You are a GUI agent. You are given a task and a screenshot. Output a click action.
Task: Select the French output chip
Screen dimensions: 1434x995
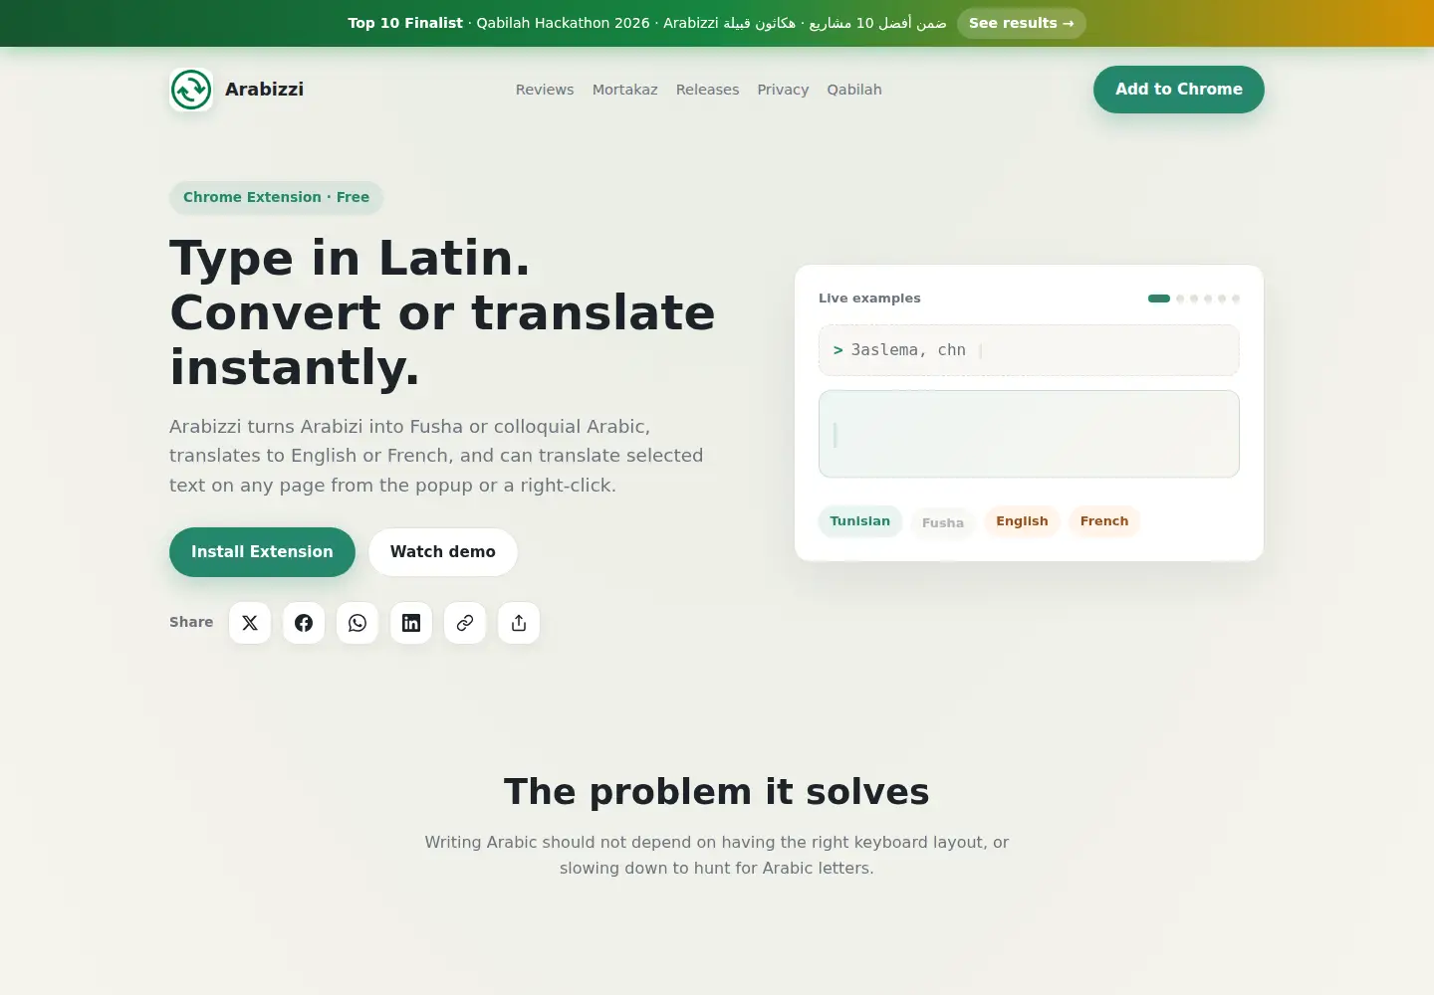click(x=1104, y=521)
